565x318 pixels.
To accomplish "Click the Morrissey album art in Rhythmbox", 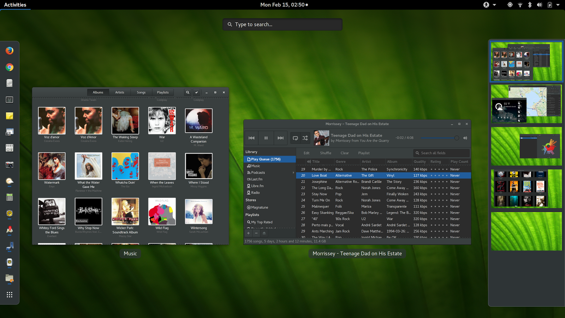I will (x=321, y=138).
